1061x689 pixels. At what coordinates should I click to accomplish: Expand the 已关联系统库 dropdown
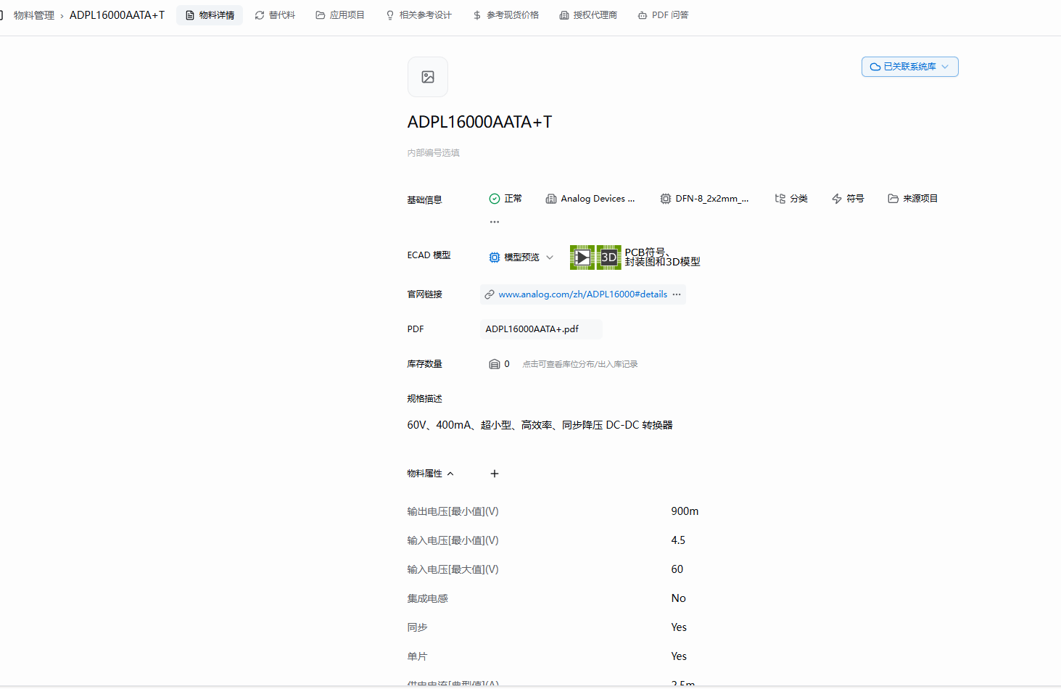click(x=909, y=67)
